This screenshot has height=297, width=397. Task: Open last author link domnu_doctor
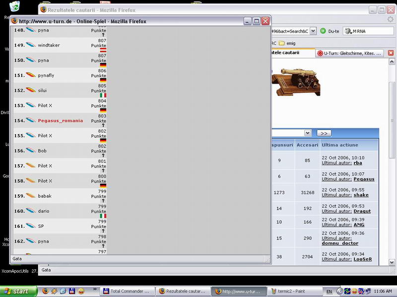pos(340,243)
